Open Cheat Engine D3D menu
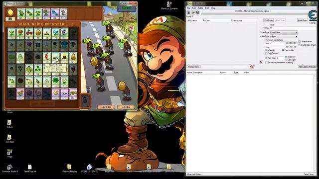The height and width of the screenshot is (179, 319). (x=207, y=8)
